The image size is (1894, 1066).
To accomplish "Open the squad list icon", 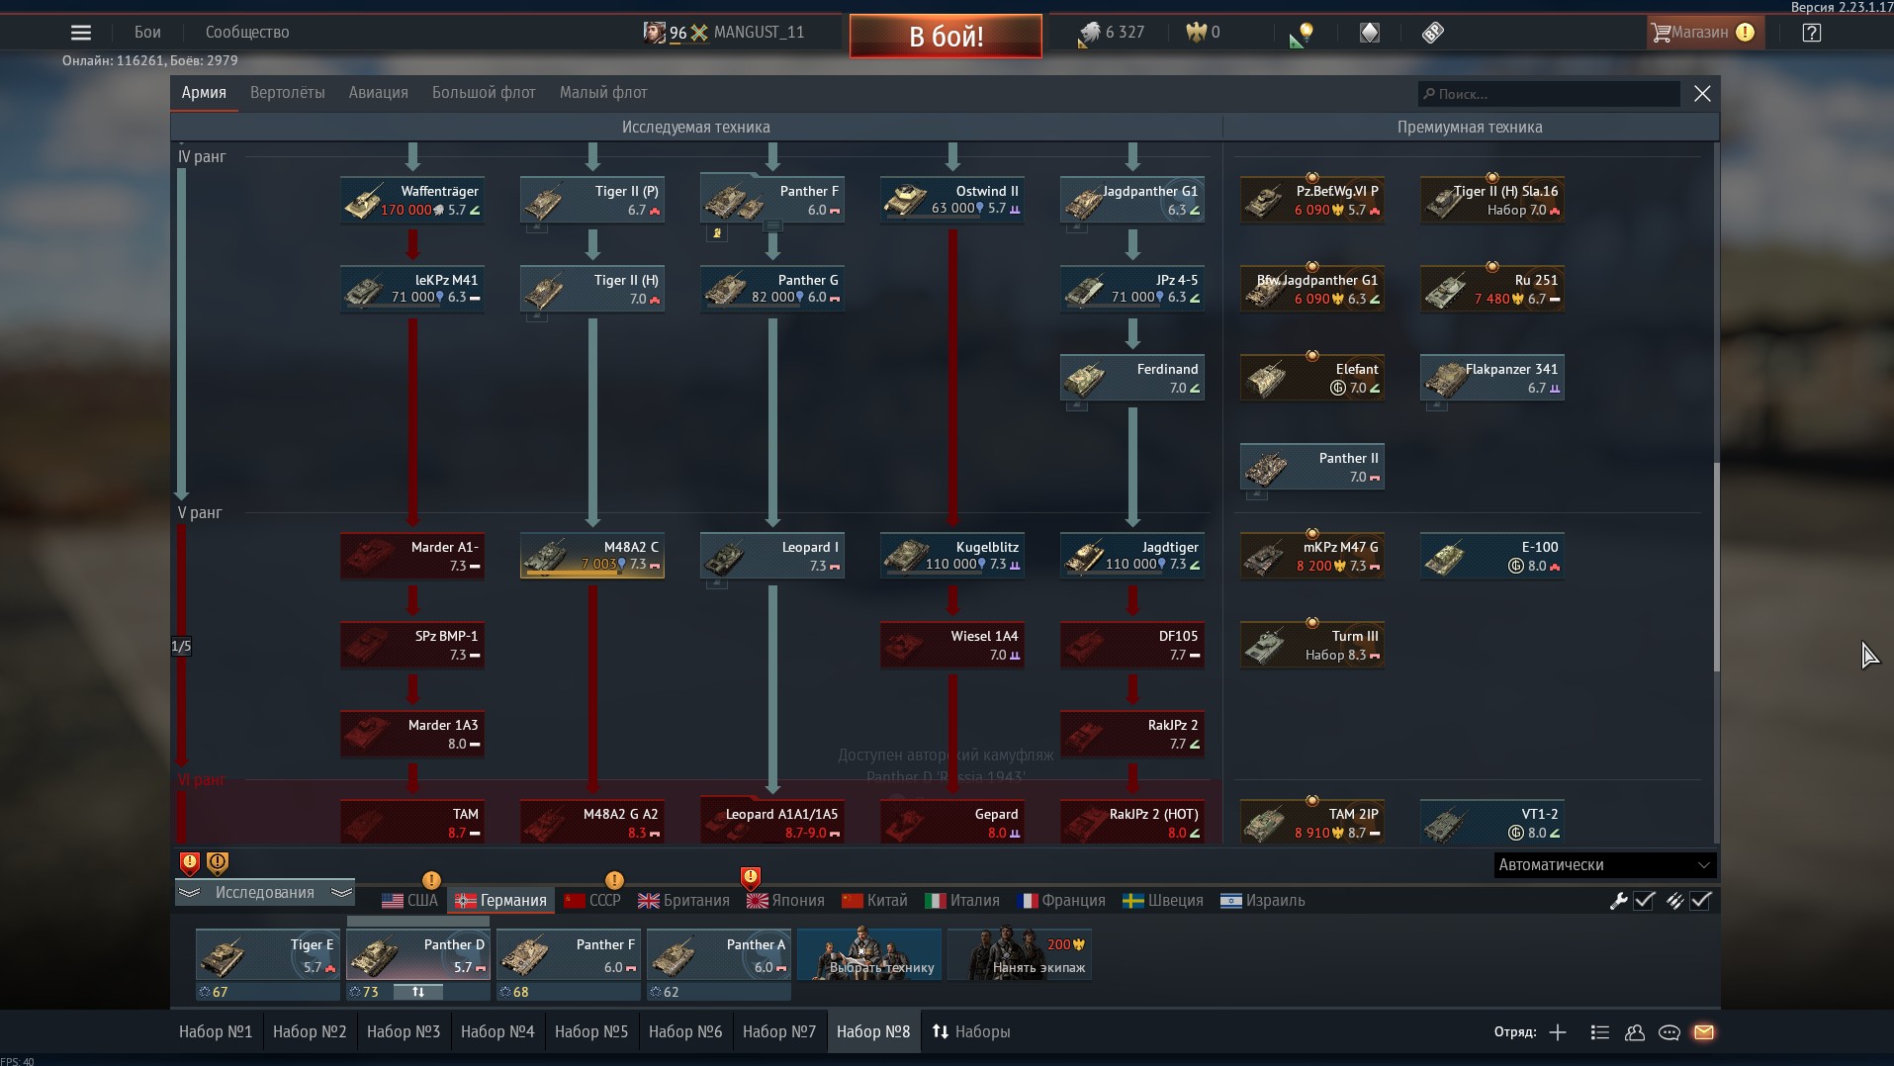I will pos(1599,1032).
